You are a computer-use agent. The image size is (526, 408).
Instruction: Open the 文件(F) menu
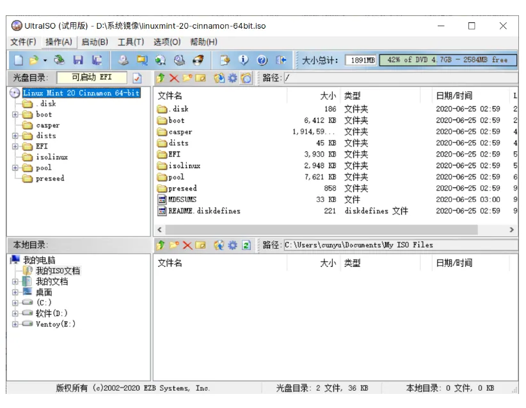[23, 42]
